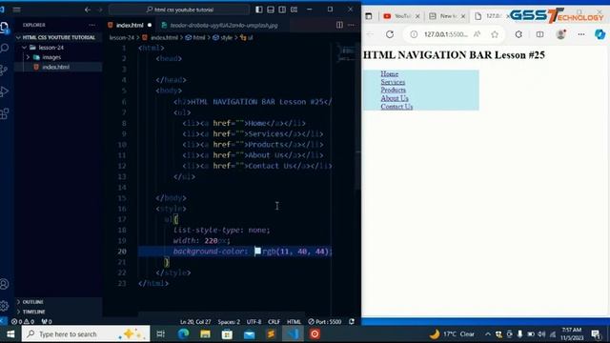The image size is (610, 343).
Task: Toggle the primary side bar layout icon
Action: (259, 10)
